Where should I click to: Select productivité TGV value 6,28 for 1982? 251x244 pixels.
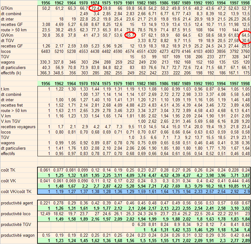point(142,224)
